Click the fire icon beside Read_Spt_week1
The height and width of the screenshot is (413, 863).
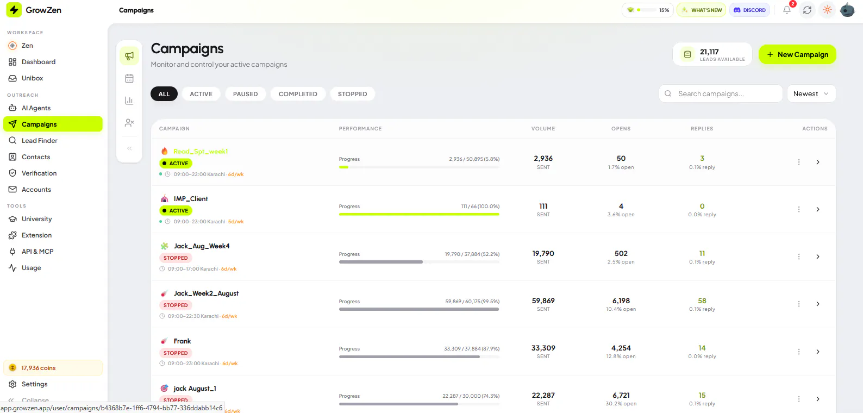pyautogui.click(x=164, y=152)
